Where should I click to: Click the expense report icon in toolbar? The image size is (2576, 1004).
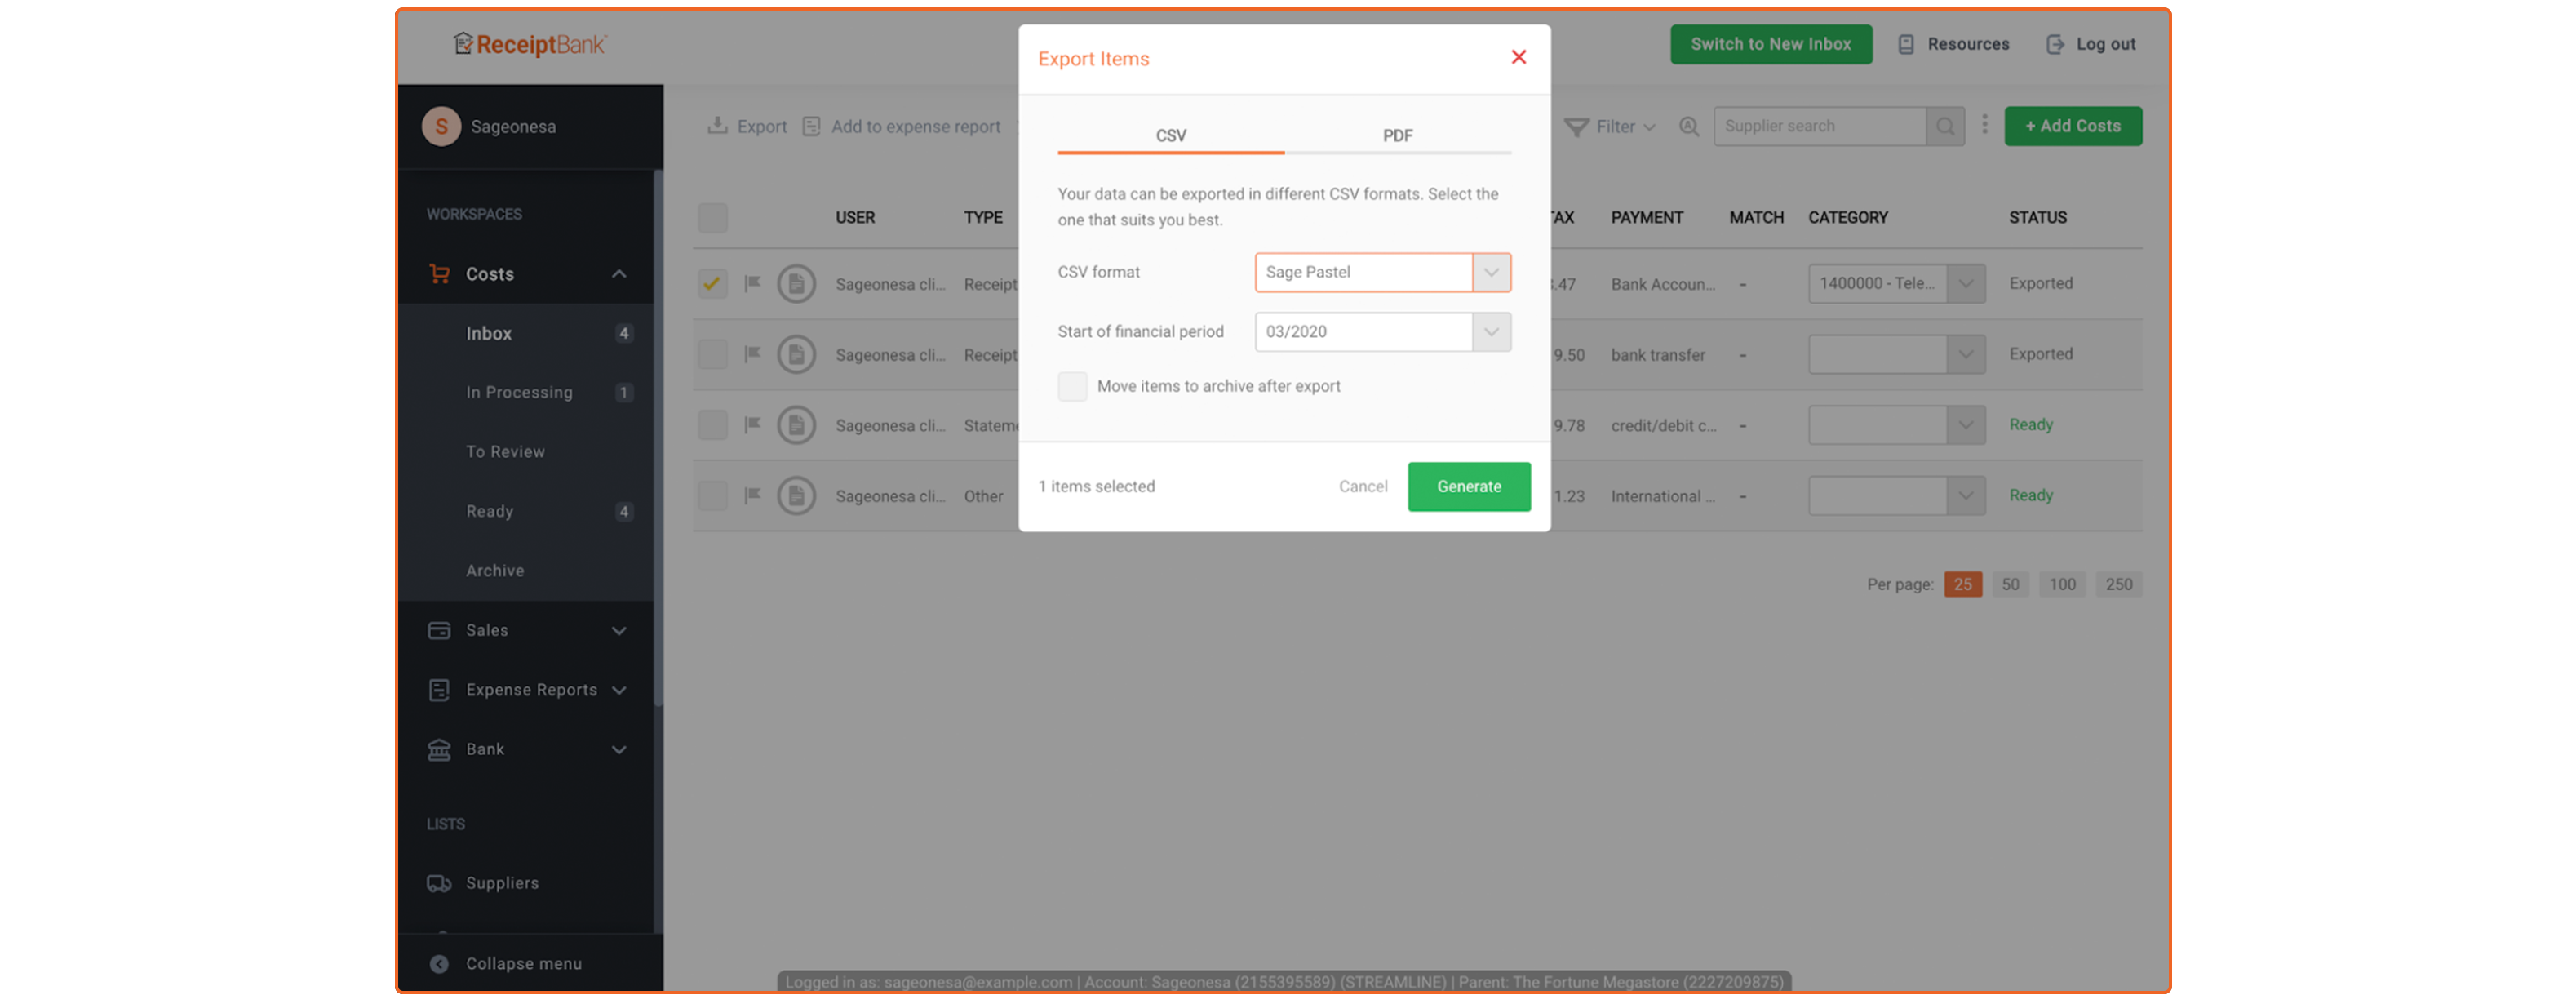[x=811, y=126]
